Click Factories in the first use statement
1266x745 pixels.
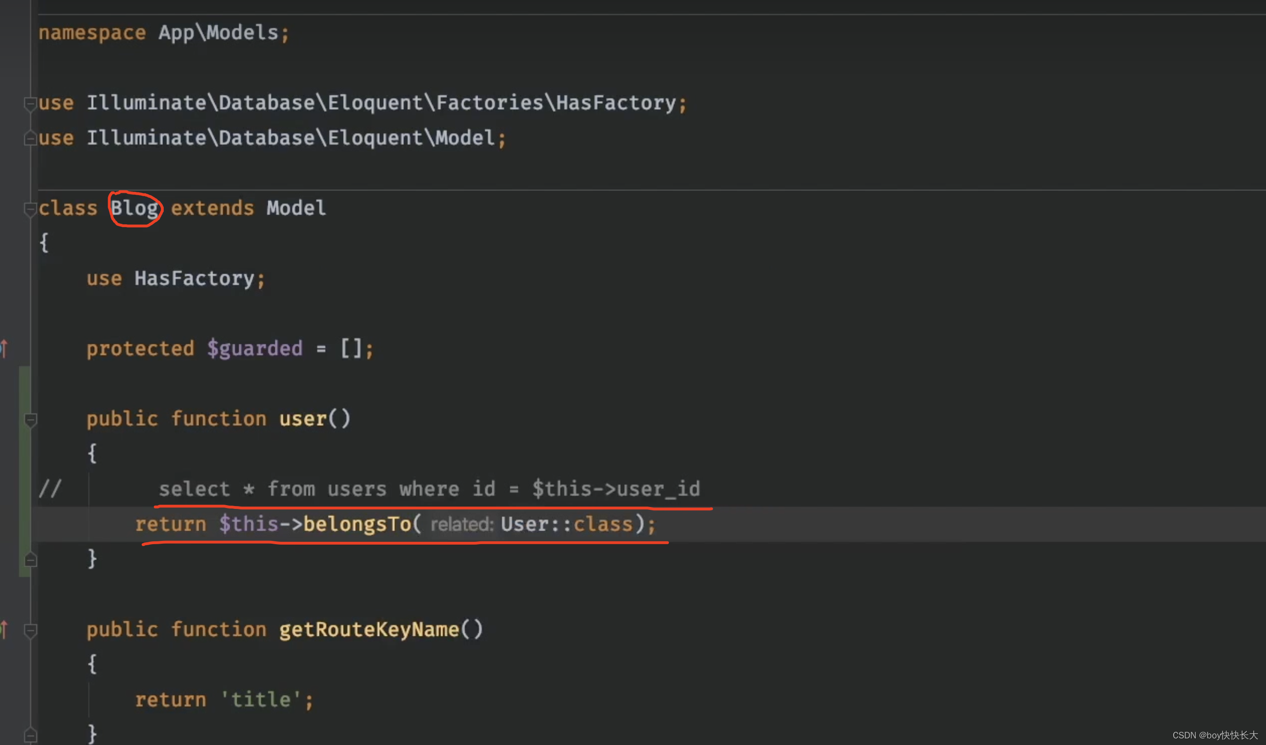[489, 103]
